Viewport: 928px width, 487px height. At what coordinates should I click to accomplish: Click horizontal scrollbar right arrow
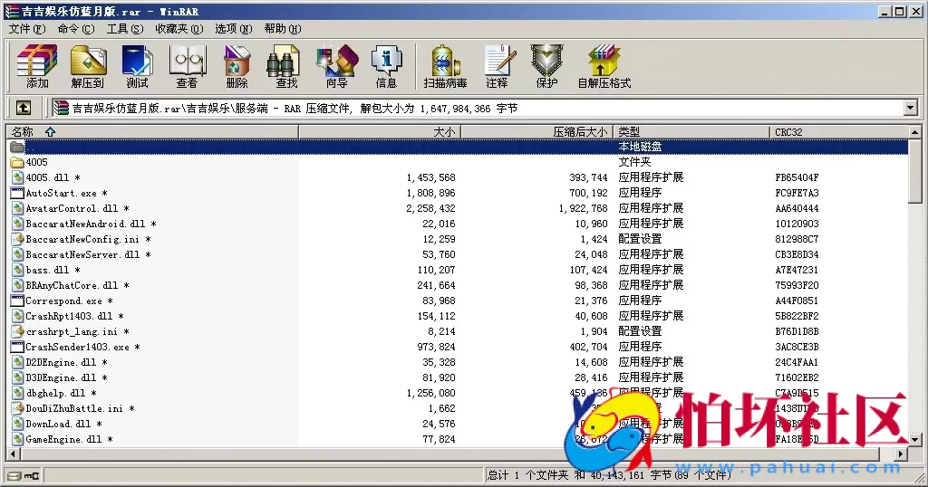(x=901, y=454)
